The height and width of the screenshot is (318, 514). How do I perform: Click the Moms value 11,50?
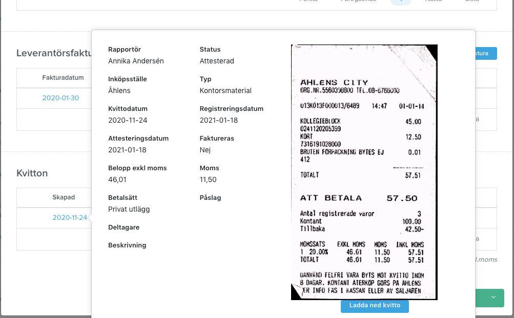(208, 179)
